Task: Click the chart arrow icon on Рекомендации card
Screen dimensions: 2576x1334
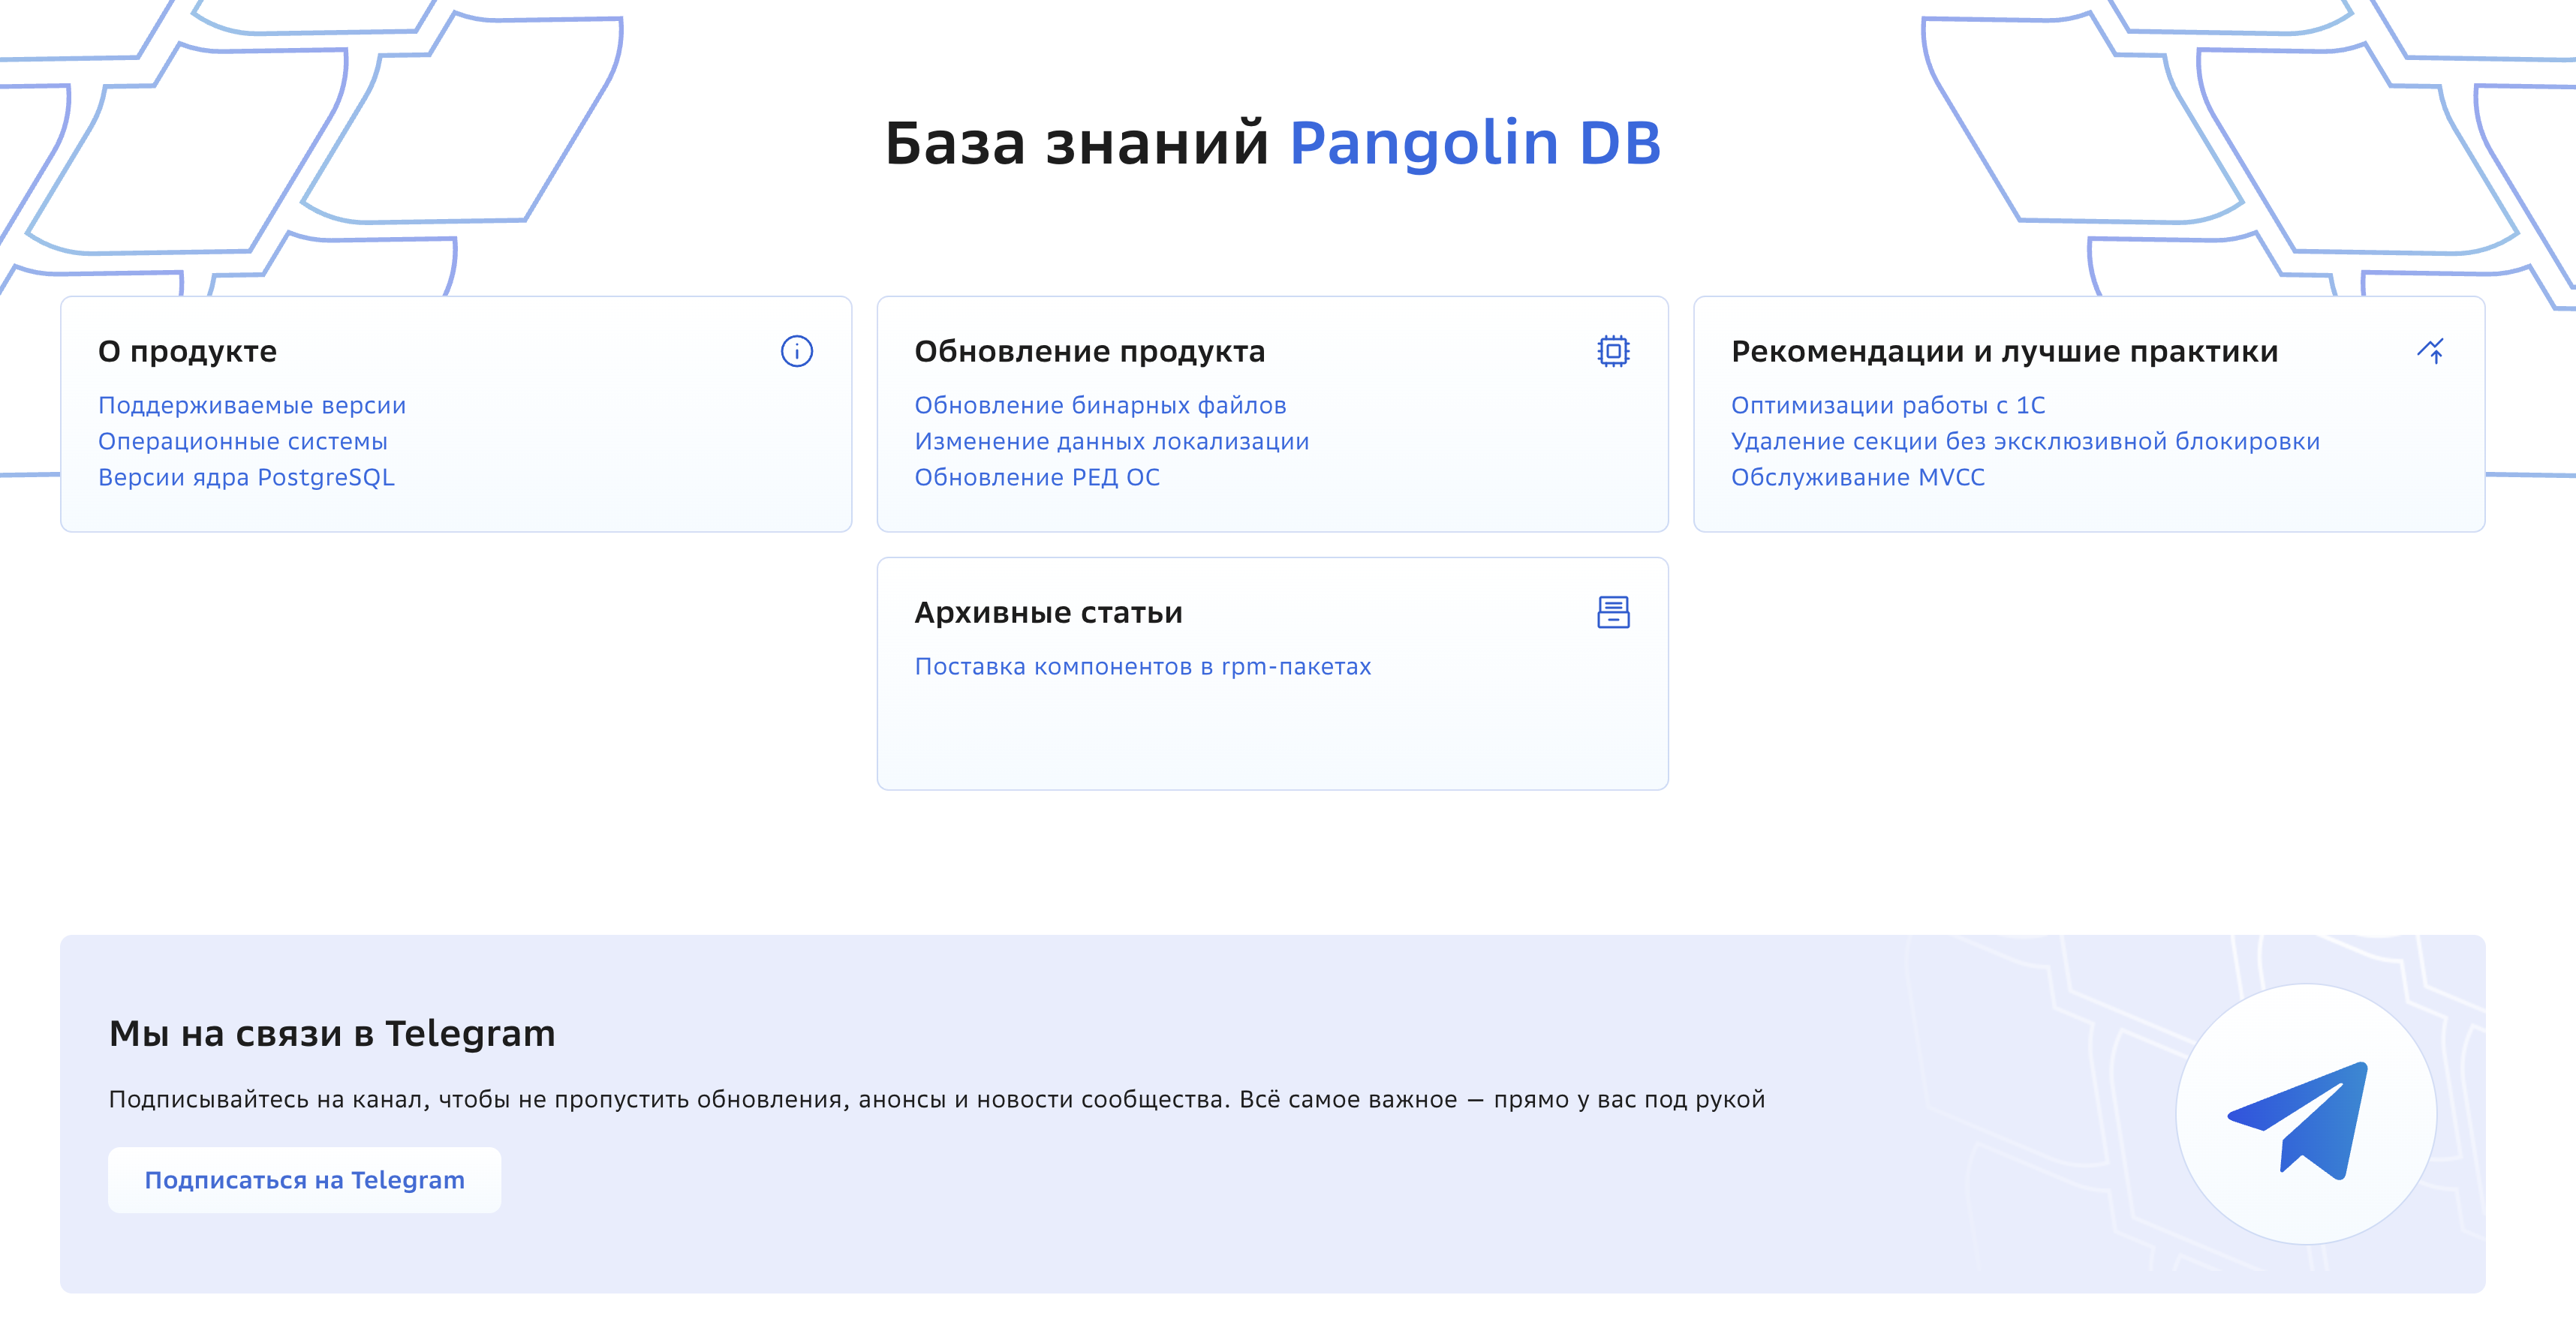Action: click(x=2430, y=350)
